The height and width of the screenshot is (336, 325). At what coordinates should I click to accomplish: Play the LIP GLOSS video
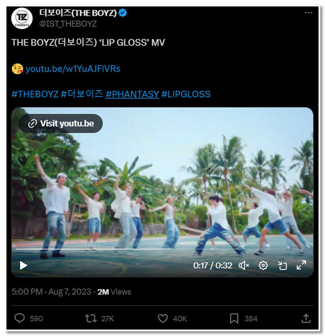click(24, 265)
